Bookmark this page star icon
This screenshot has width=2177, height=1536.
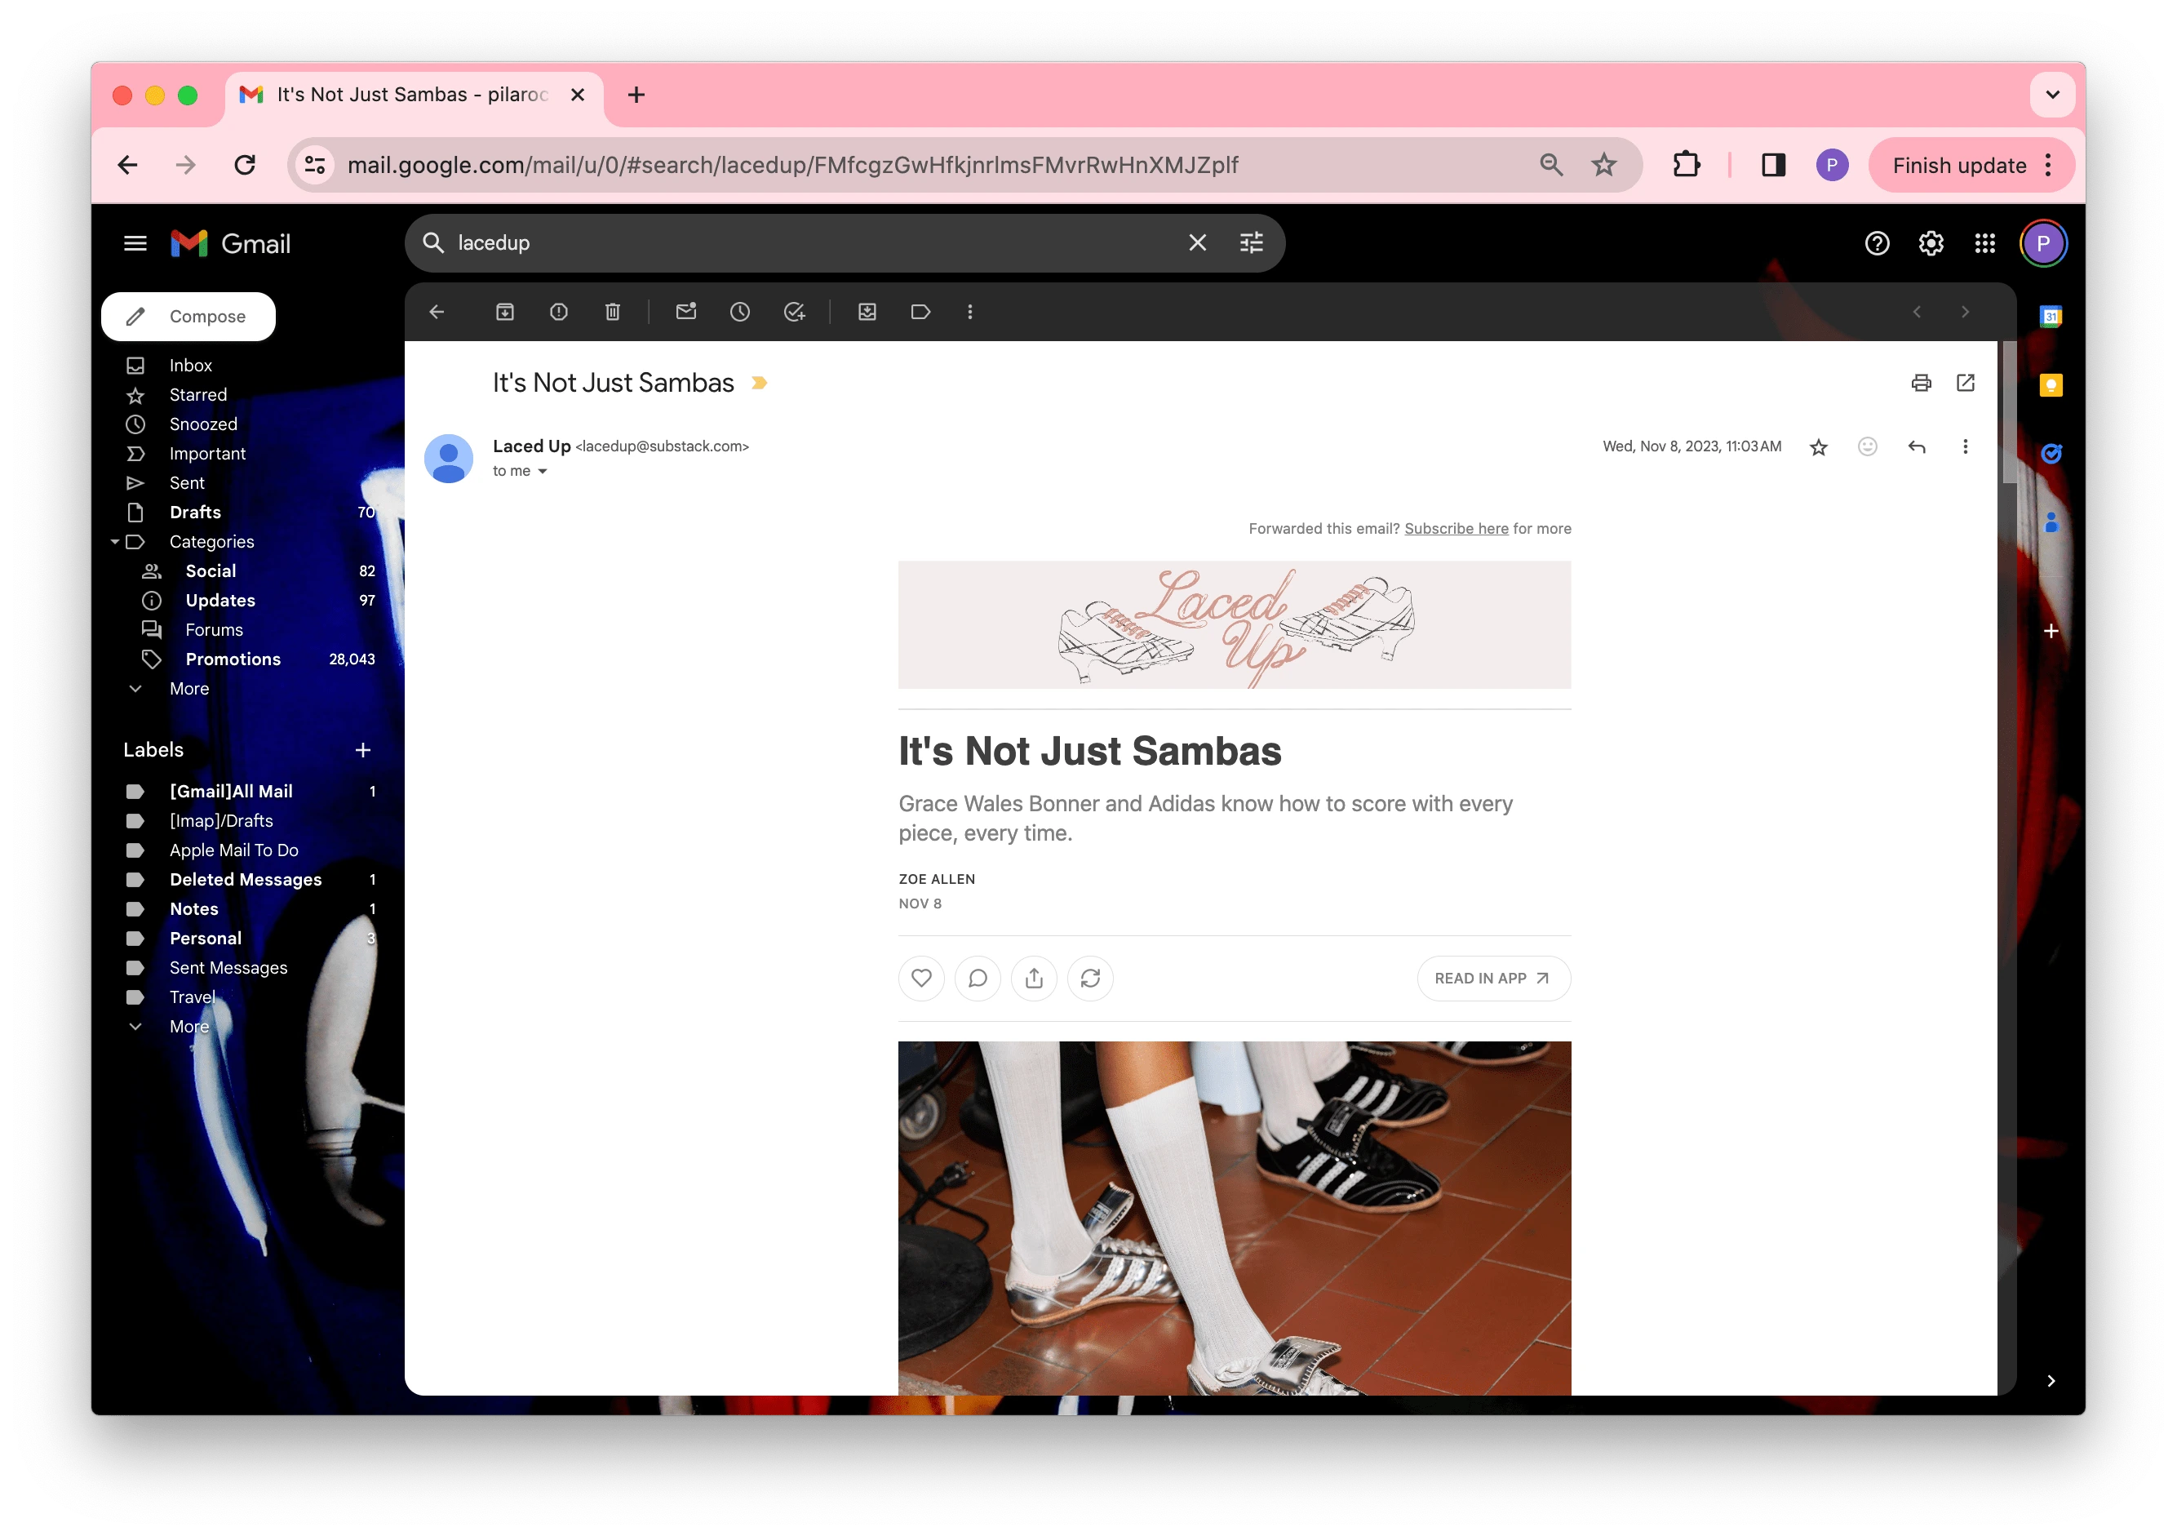click(x=1604, y=166)
